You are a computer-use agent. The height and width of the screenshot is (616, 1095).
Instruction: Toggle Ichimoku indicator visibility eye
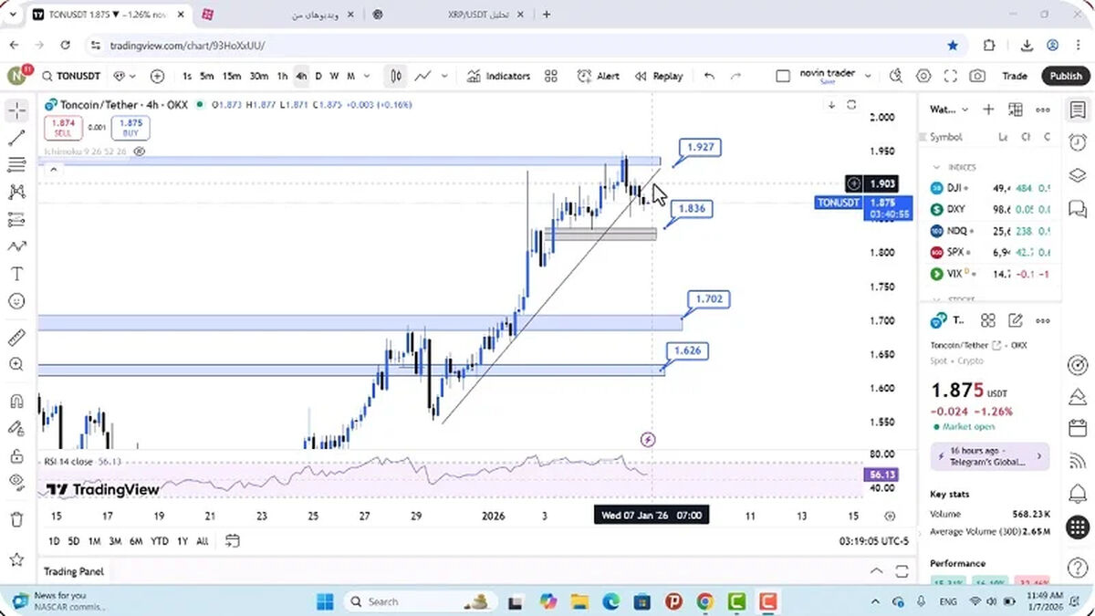[x=140, y=151]
